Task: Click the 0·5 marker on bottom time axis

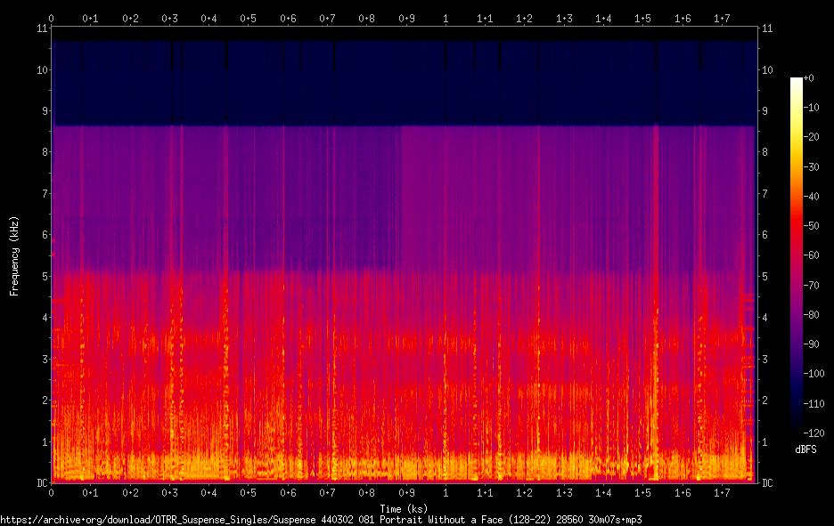Action: (x=248, y=493)
